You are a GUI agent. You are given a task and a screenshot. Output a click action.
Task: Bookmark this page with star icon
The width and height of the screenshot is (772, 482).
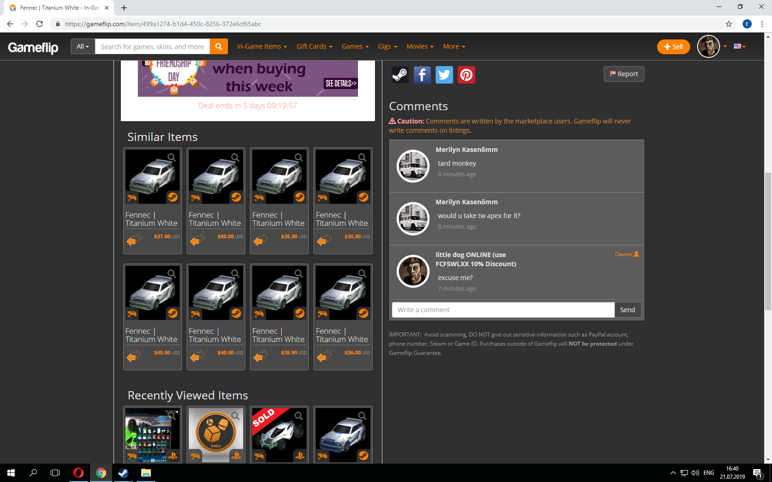(x=729, y=24)
